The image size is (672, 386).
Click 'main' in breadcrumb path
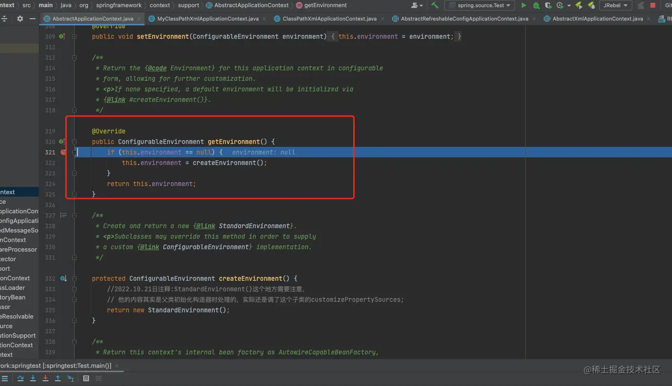pos(45,5)
